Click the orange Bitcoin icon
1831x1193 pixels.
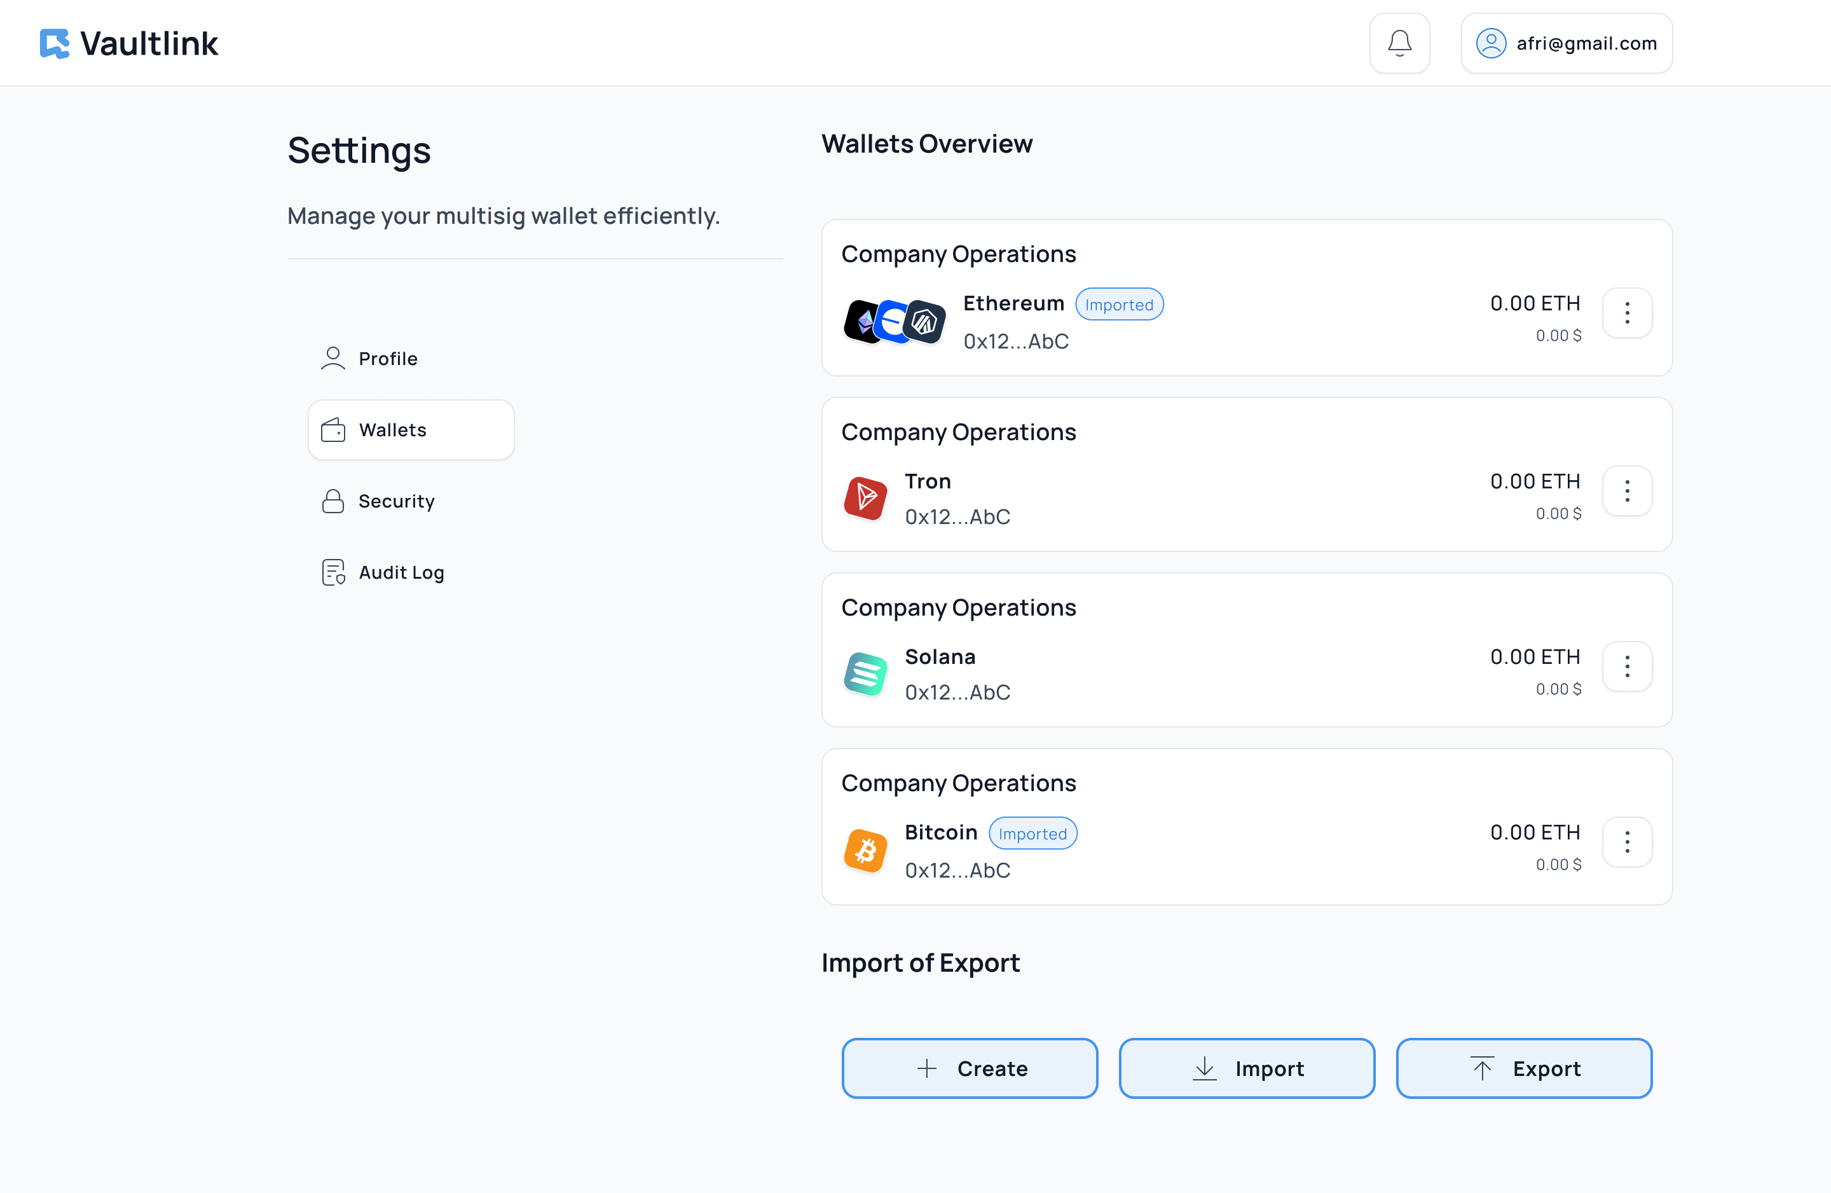(x=865, y=850)
